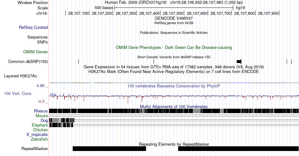The height and width of the screenshot is (156, 299).
Task: Open the 100 Vert. Cons track label
Action: 18,93
